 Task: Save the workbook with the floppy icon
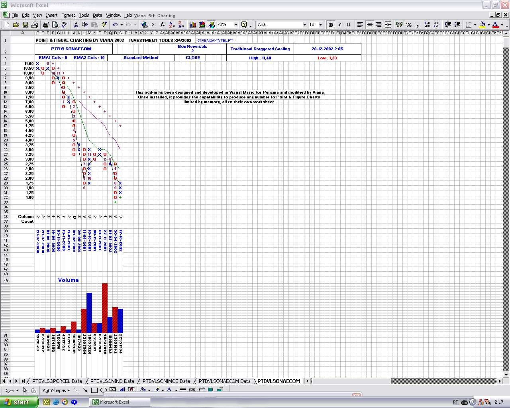(25, 25)
